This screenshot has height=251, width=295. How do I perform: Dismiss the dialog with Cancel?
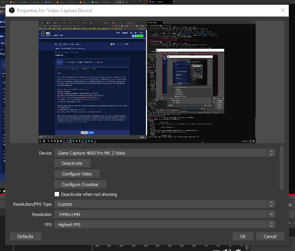coord(270,236)
